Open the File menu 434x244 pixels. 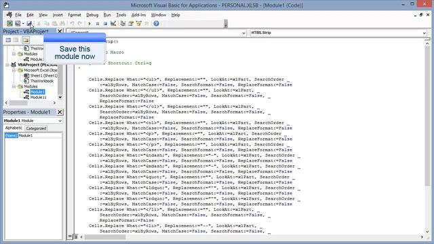[x=18, y=15]
